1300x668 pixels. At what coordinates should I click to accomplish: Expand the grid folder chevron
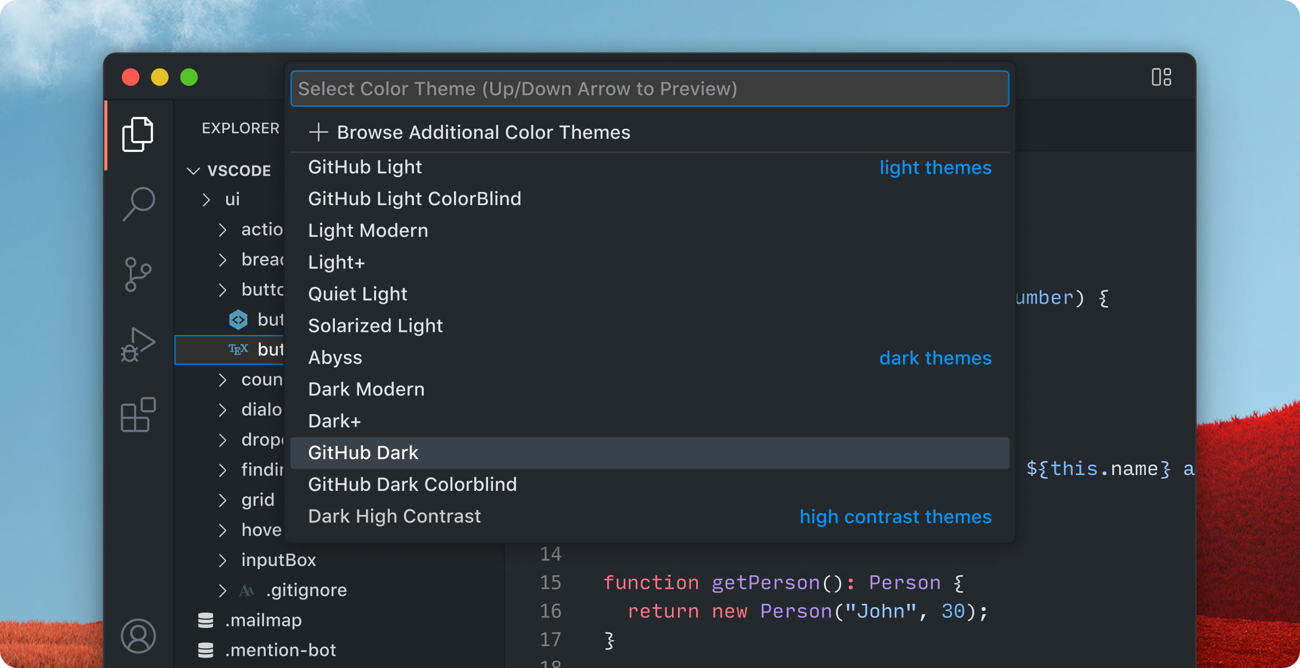point(222,500)
